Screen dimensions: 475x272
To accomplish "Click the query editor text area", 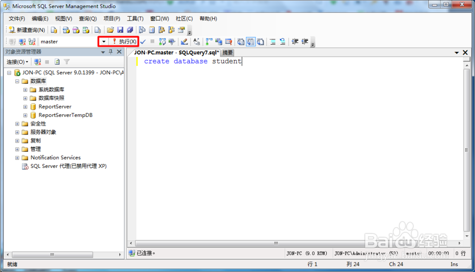I will (299, 148).
